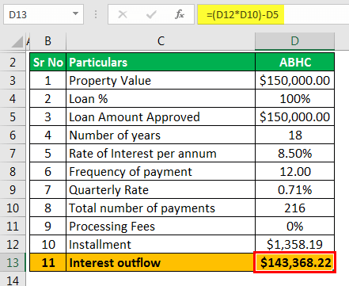Select the 100% value cell
This screenshot has width=349, height=286.
[295, 98]
